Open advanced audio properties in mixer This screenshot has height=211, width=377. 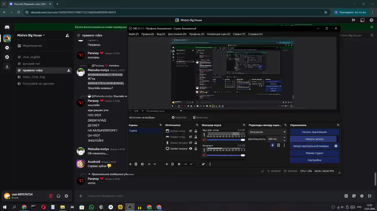tap(204, 164)
